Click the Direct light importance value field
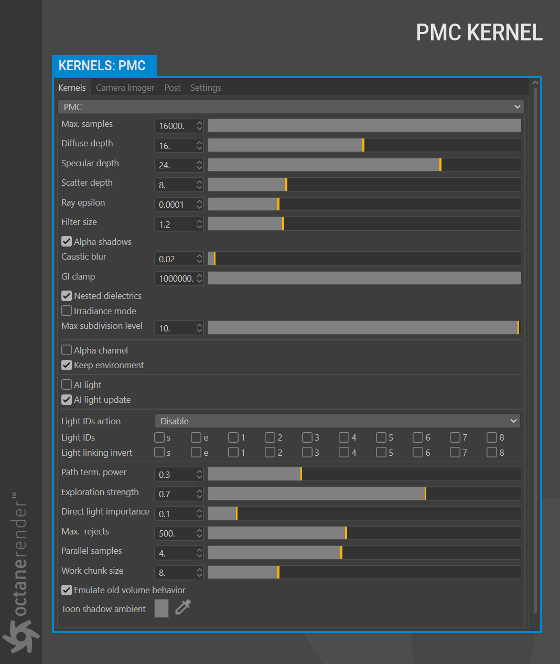The height and width of the screenshot is (664, 560). point(175,513)
